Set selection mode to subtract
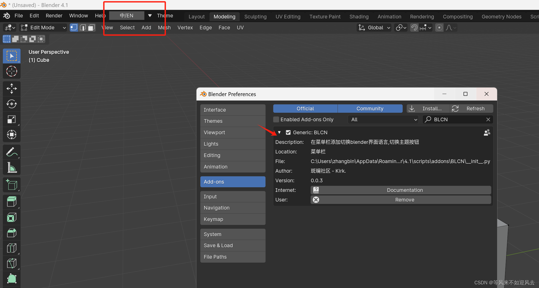Screen dimensions: 539x288 [x=24, y=39]
